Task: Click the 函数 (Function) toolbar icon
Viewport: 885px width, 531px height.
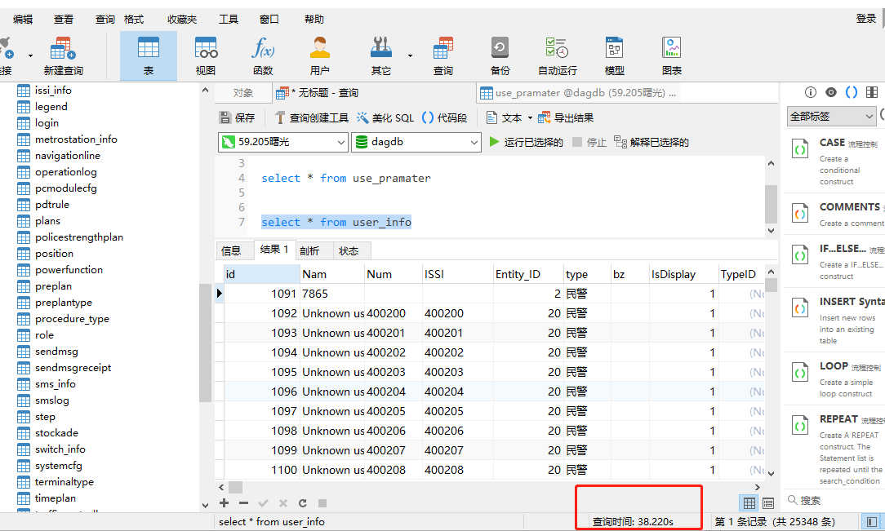Action: coord(263,55)
